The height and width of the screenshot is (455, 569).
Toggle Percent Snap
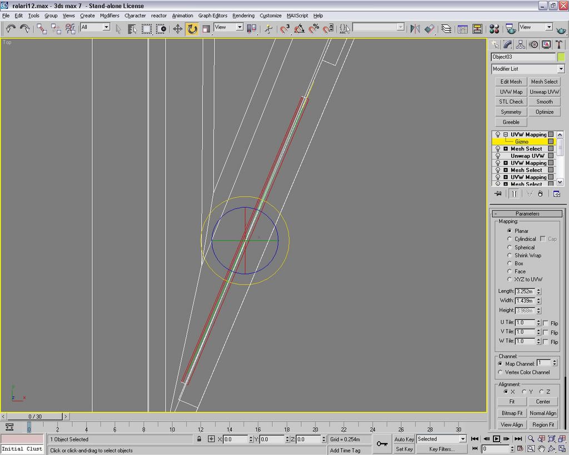click(x=314, y=29)
